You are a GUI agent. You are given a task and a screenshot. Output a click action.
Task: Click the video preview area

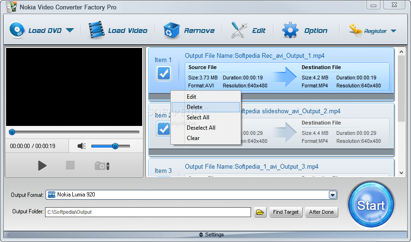pyautogui.click(x=74, y=86)
